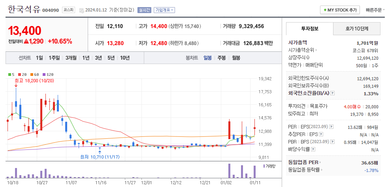The width and height of the screenshot is (386, 187).
Task: Click the 한국석유 stock name heading
Action: point(24,9)
